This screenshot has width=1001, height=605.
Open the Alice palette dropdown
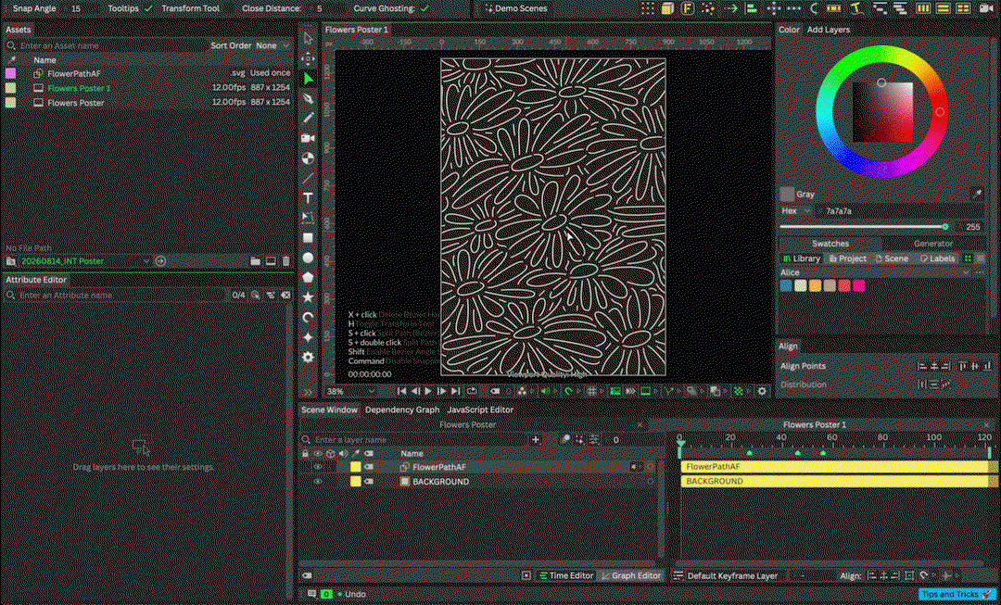(875, 272)
